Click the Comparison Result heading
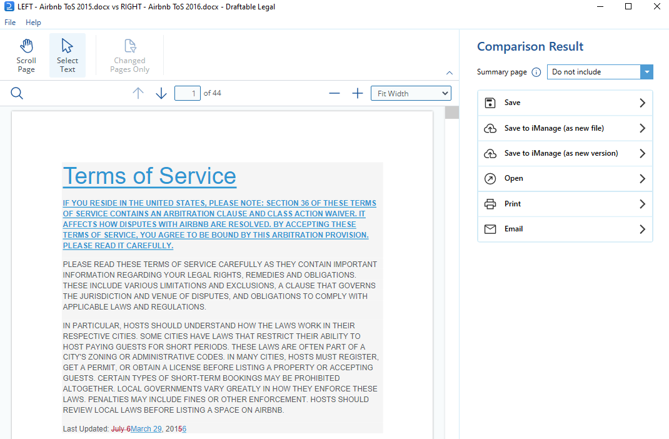The height and width of the screenshot is (439, 669). click(530, 46)
